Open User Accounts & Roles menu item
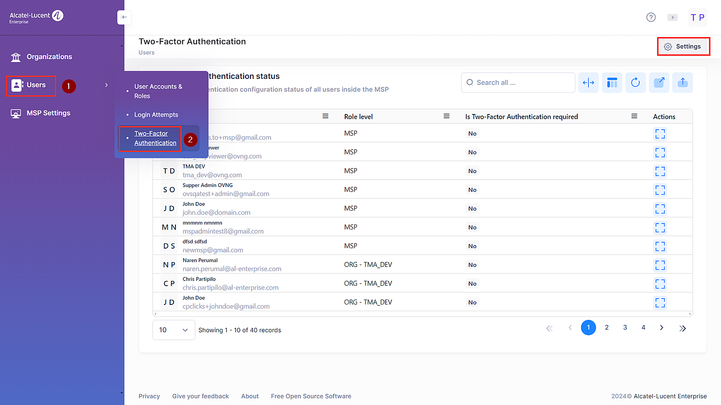This screenshot has height=405, width=721. coord(158,91)
